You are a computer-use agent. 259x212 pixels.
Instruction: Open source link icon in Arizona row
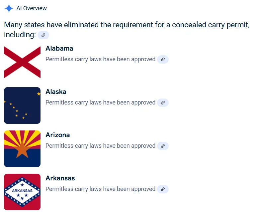pyautogui.click(x=163, y=146)
